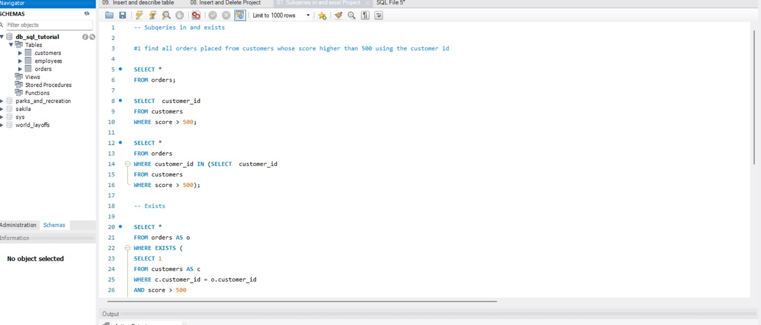Expand the orders table node
This screenshot has height=325, width=761.
20,69
